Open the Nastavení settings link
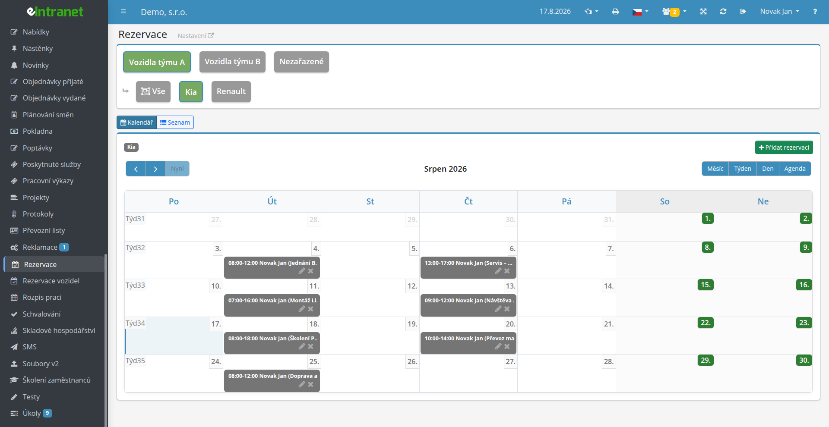This screenshot has width=829, height=427. click(196, 36)
